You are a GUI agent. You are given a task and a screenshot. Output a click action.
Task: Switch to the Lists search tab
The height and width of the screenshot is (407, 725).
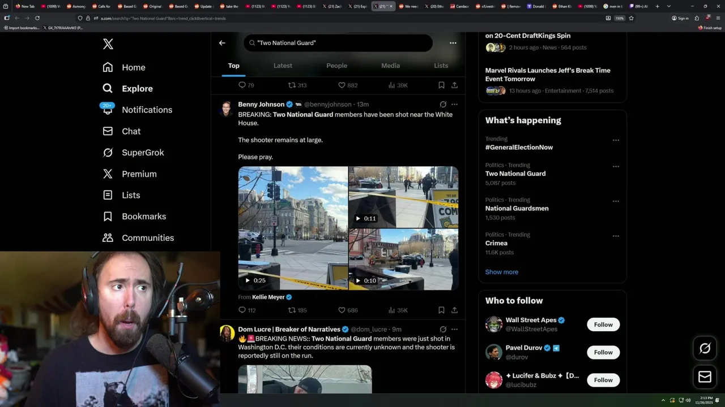441,66
